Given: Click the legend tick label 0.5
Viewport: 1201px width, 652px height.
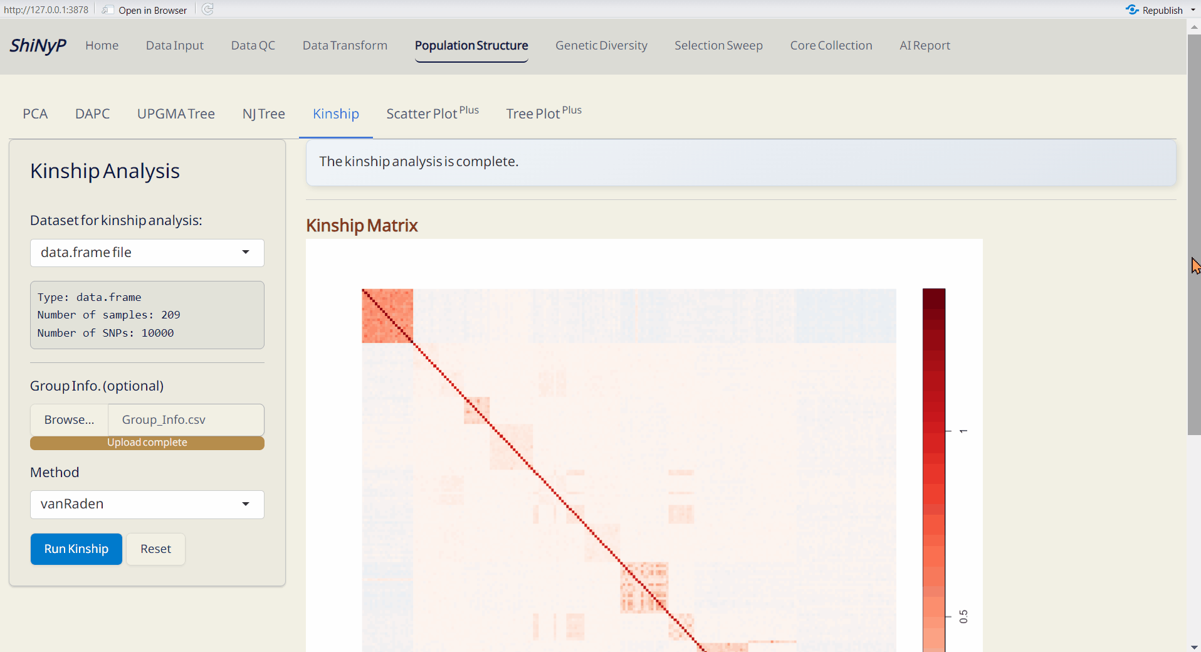Looking at the screenshot, I should (963, 617).
